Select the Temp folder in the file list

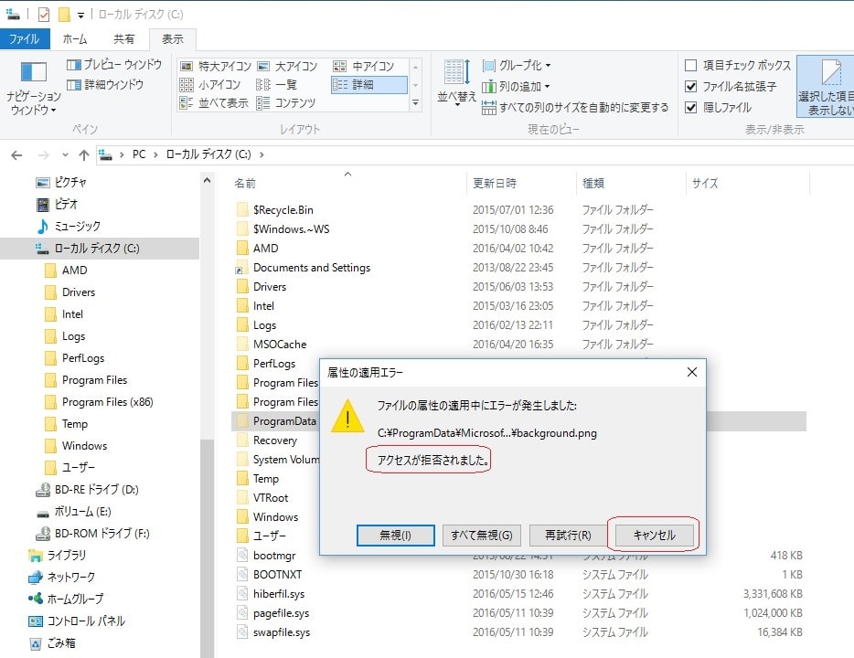(264, 478)
